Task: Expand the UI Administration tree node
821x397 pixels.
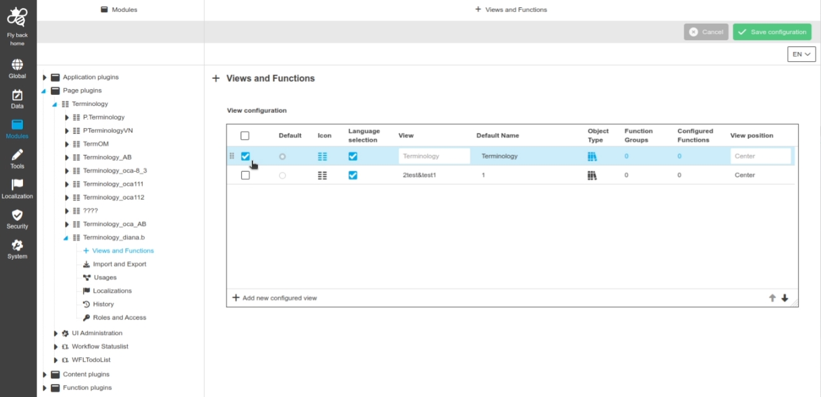Action: 55,334
